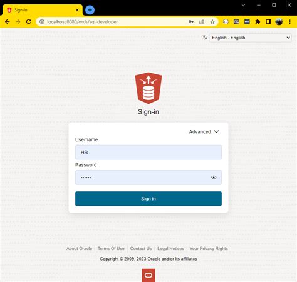Screen dimensions: 297x282
Task: Open the tab search chevron
Action: (243, 5)
